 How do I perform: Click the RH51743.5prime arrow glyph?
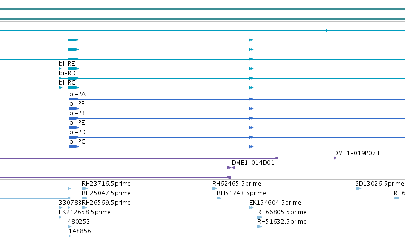pos(219,198)
